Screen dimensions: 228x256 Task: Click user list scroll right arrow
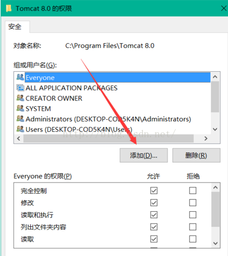coord(206,138)
